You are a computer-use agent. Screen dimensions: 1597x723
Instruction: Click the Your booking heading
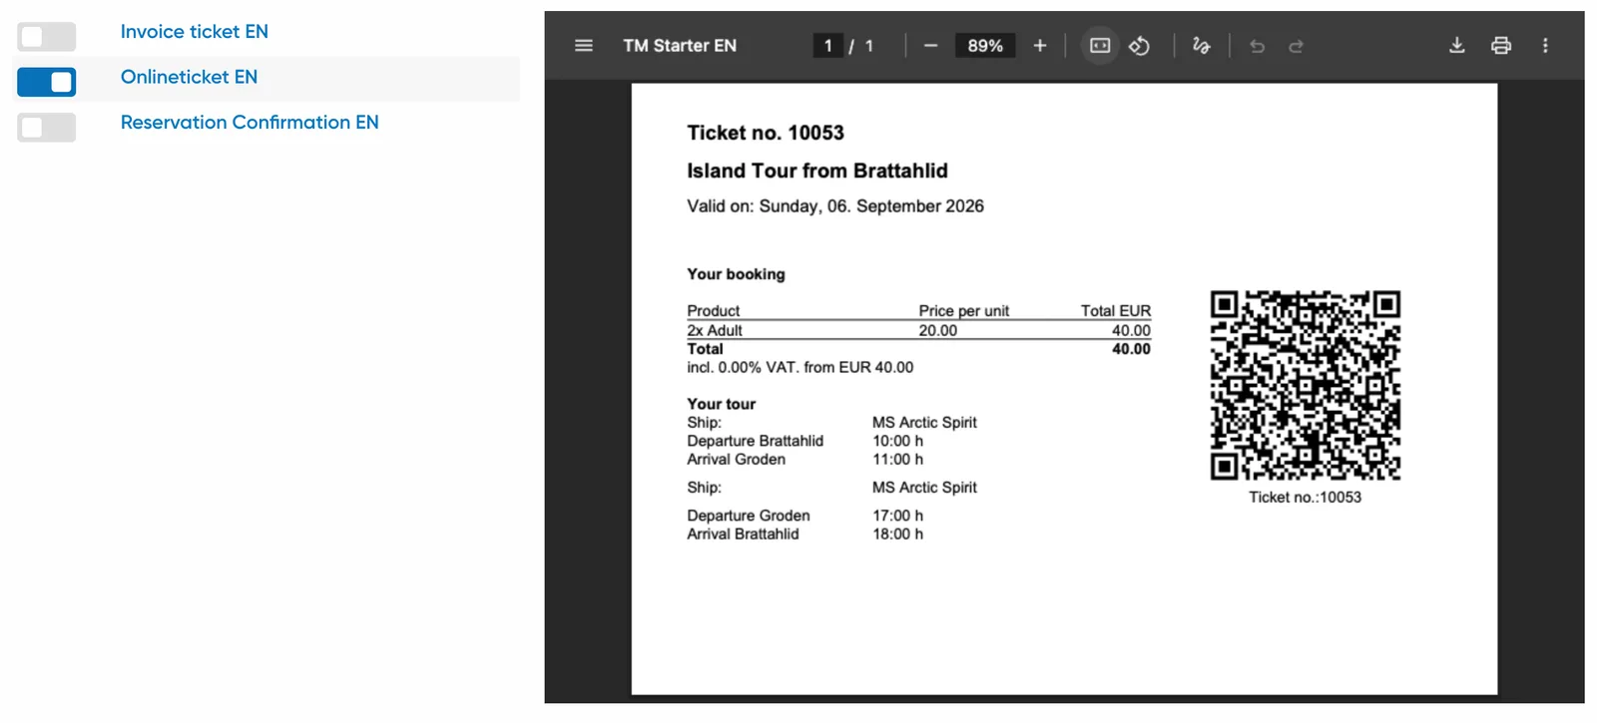(x=736, y=274)
